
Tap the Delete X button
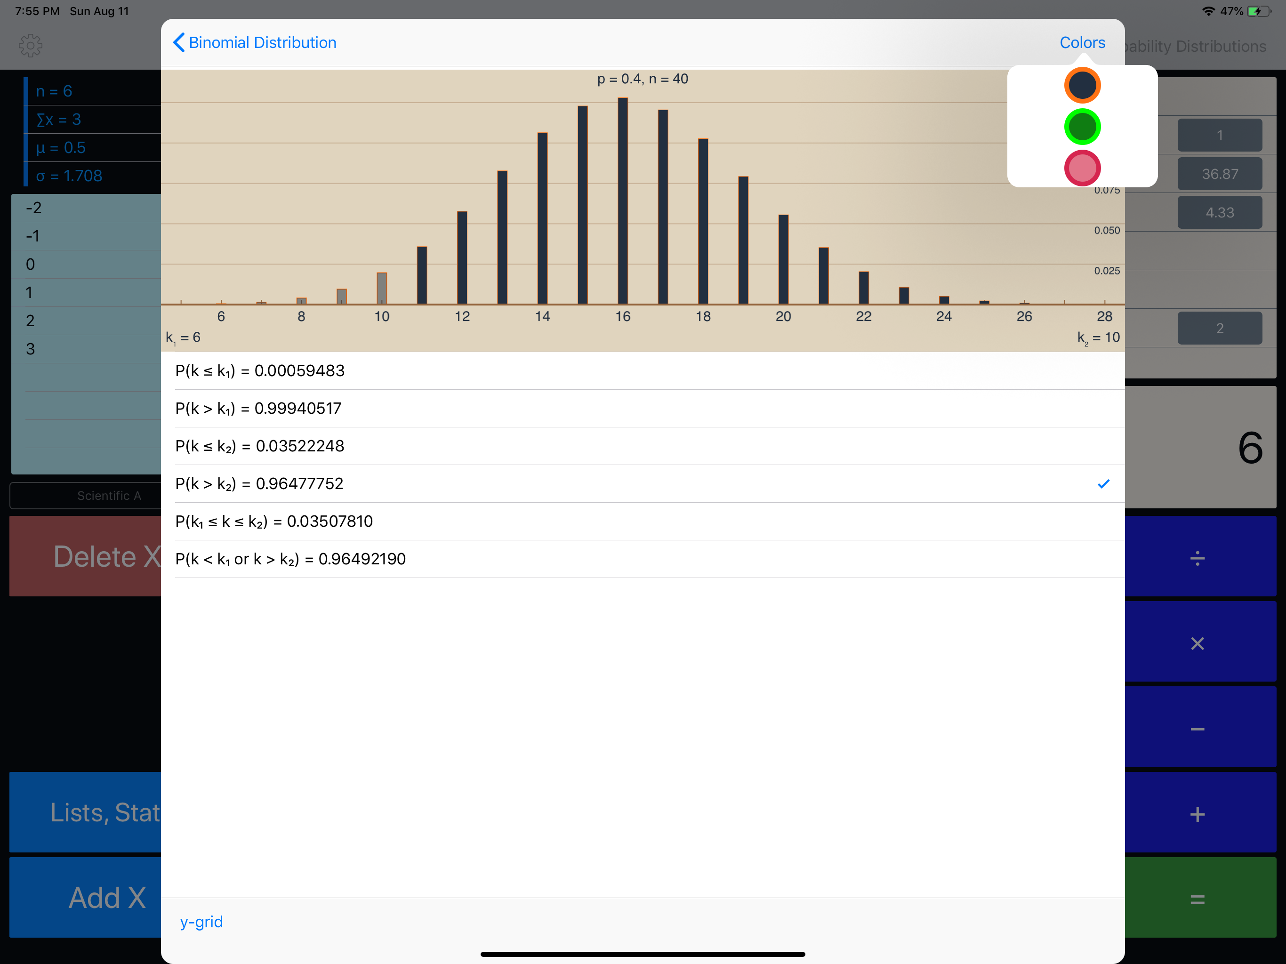click(x=86, y=556)
